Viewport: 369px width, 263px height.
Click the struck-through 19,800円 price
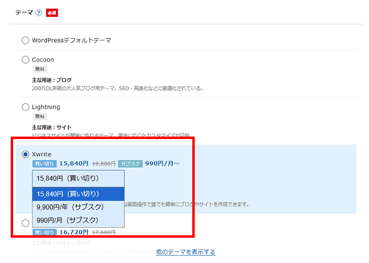click(103, 164)
